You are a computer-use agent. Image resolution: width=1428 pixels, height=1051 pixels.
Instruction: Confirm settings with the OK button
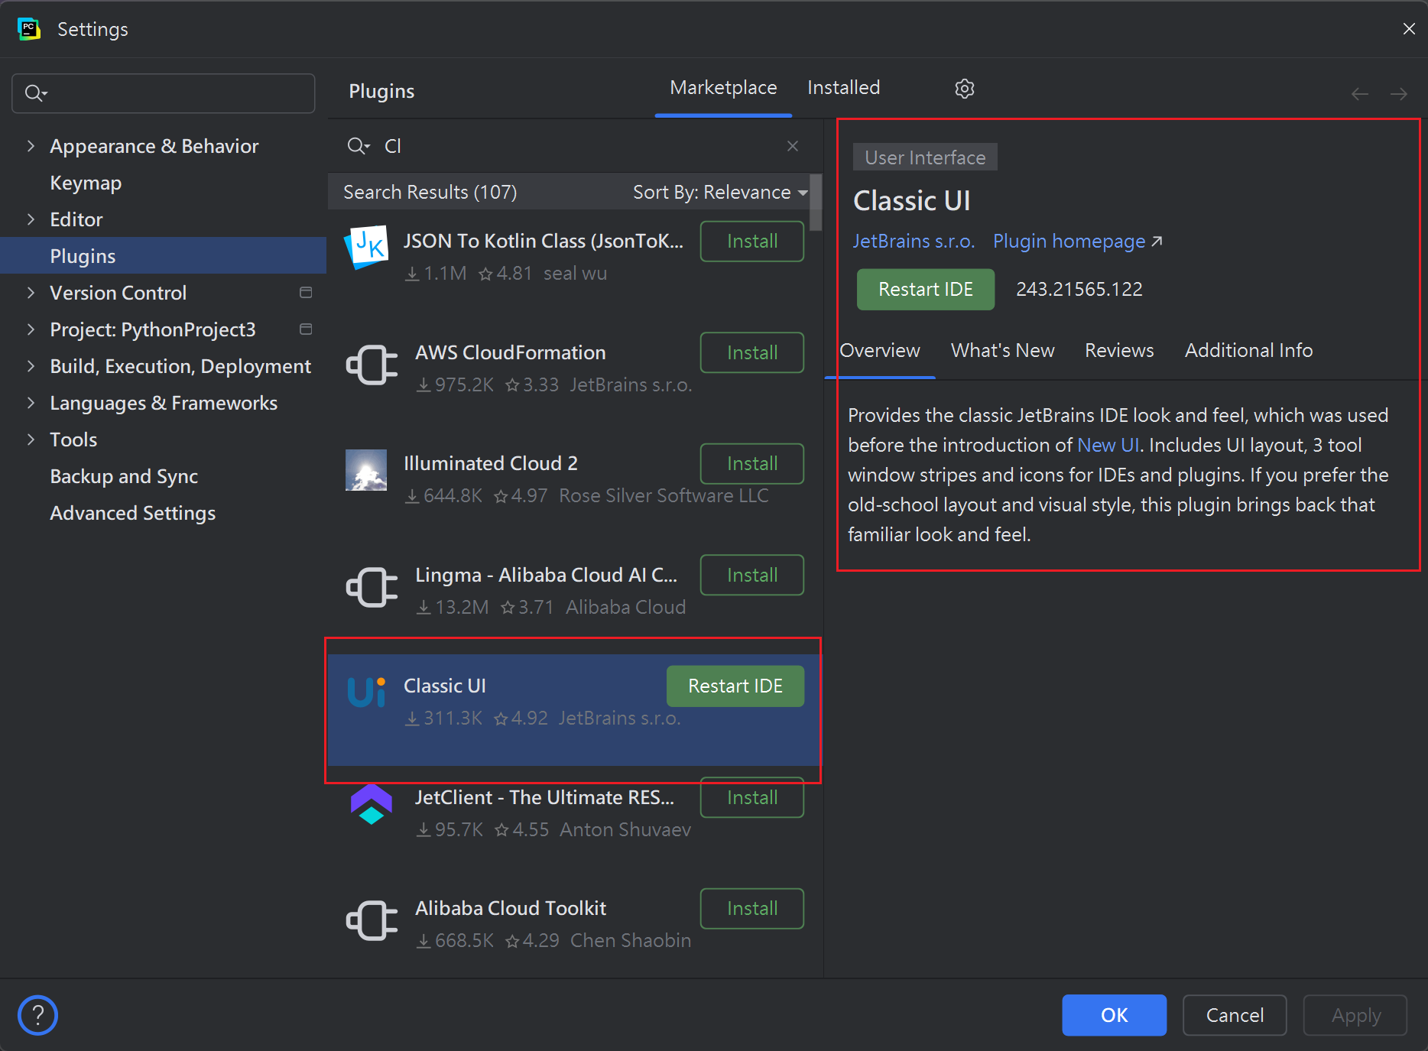1114,1015
